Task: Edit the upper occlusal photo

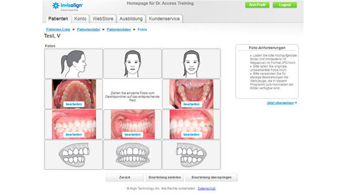Action: 74,104
